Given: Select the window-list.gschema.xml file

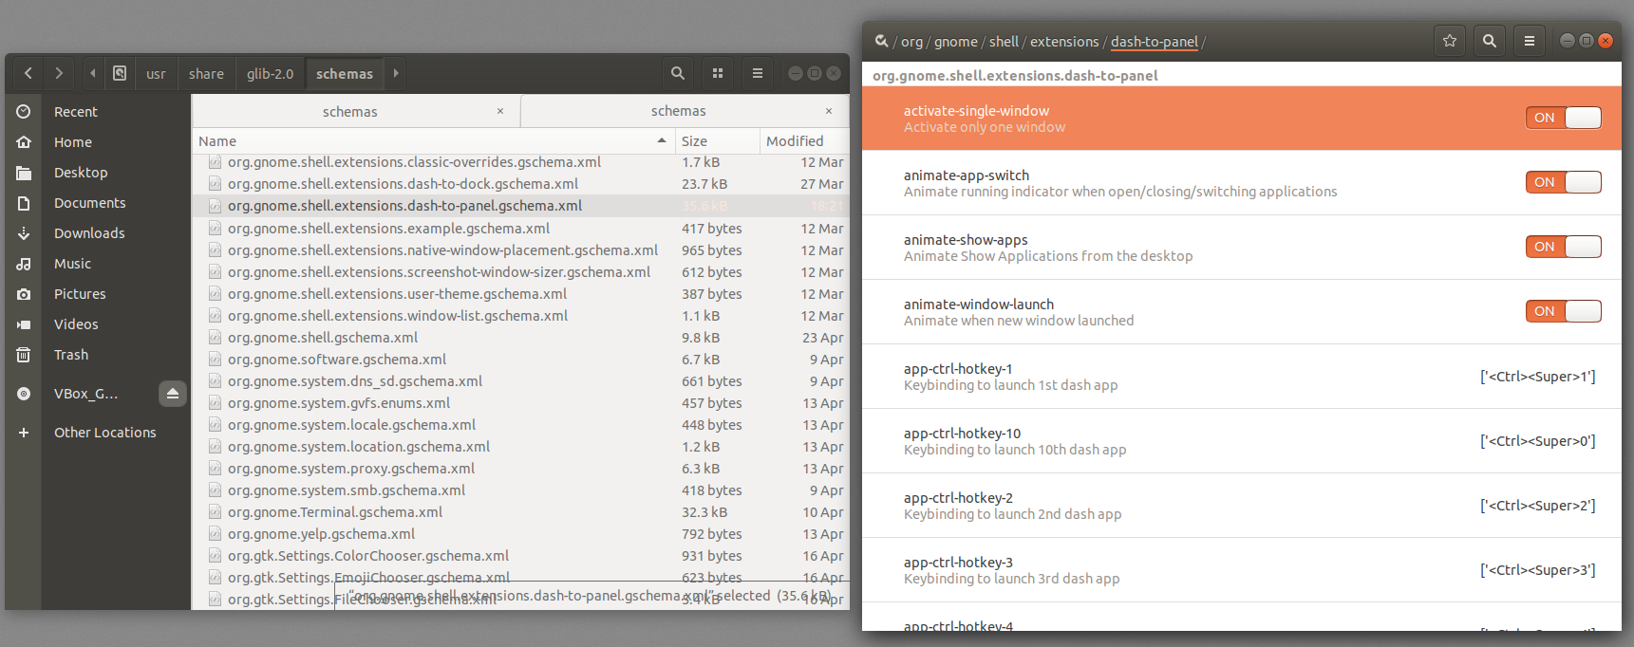Looking at the screenshot, I should click(x=520, y=316).
